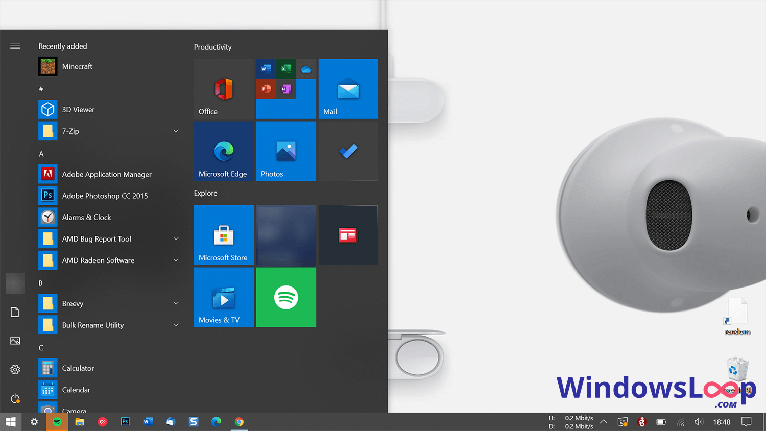Click the letter B section header
Screen dimensions: 766x431
tap(41, 283)
